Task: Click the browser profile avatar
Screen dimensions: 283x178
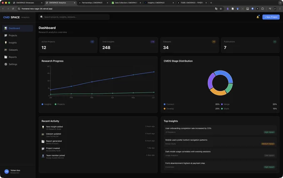Action: point(275,9)
